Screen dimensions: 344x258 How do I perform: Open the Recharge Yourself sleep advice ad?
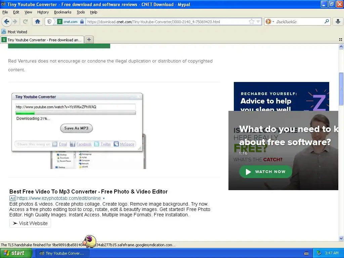[x=281, y=96]
